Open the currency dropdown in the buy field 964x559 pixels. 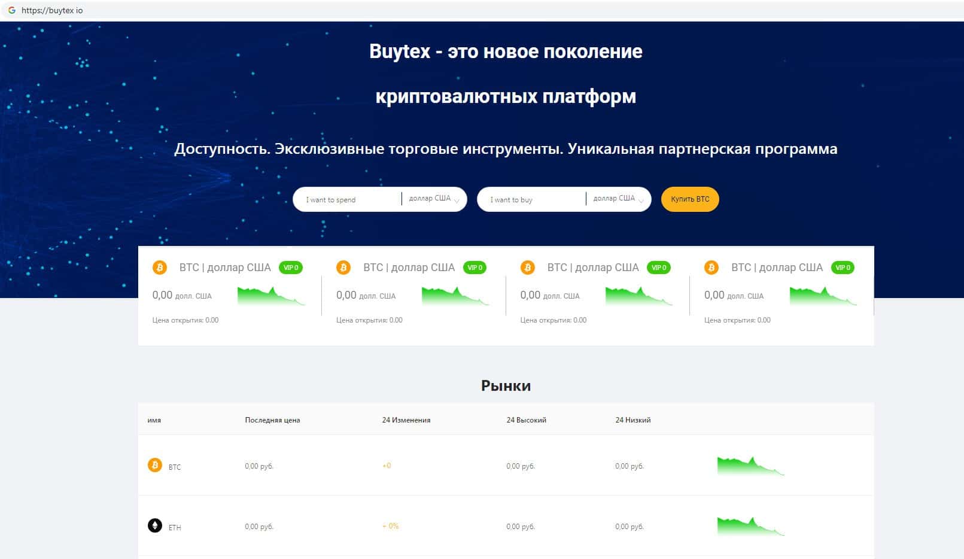point(618,199)
